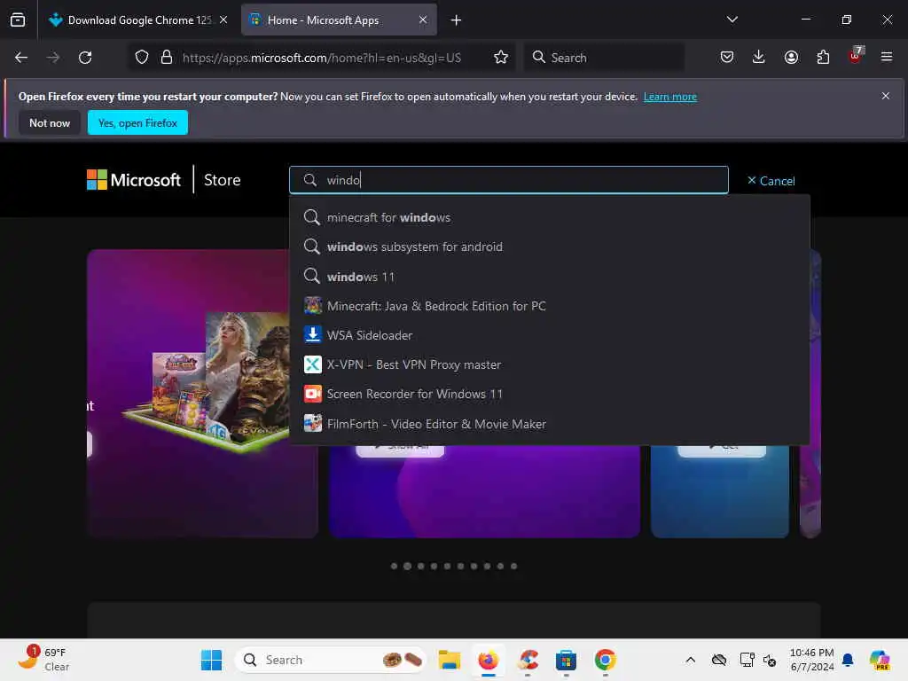Open Firefox View icon in tab strip
Image resolution: width=908 pixels, height=681 pixels.
click(x=18, y=20)
